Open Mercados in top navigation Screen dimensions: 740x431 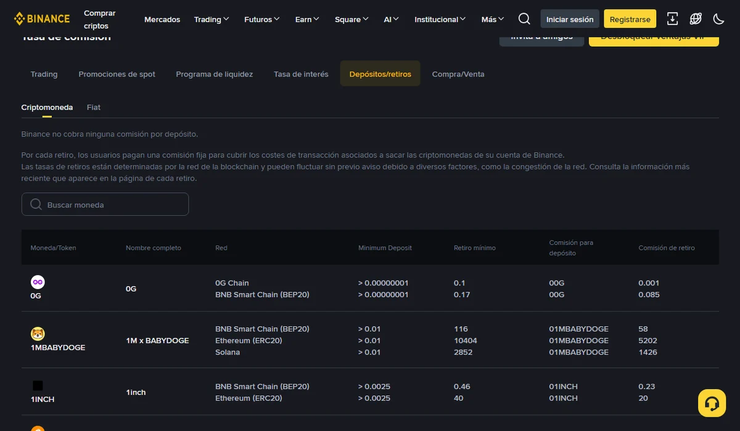click(162, 19)
